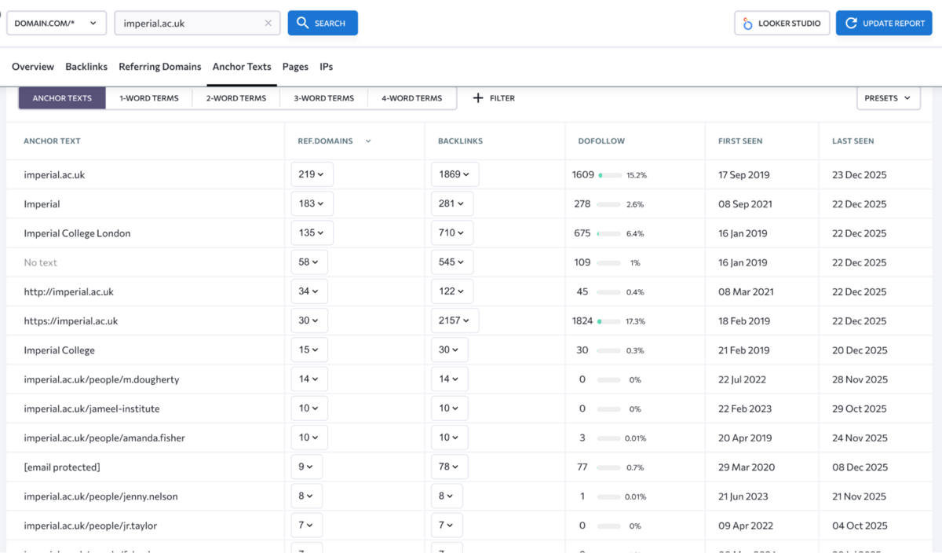
Task: Click anchor 'imperial.ac.uk/people/amanda.fisher'
Action: point(104,438)
